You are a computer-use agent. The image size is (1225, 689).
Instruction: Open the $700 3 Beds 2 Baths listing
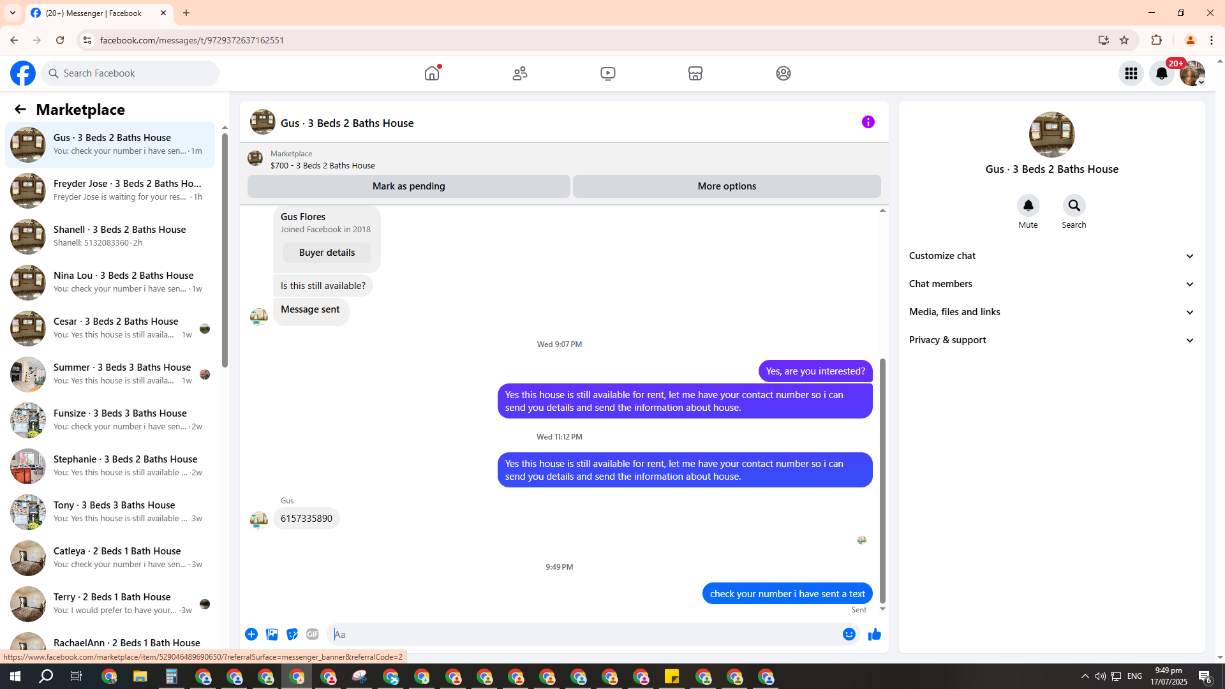pyautogui.click(x=323, y=166)
